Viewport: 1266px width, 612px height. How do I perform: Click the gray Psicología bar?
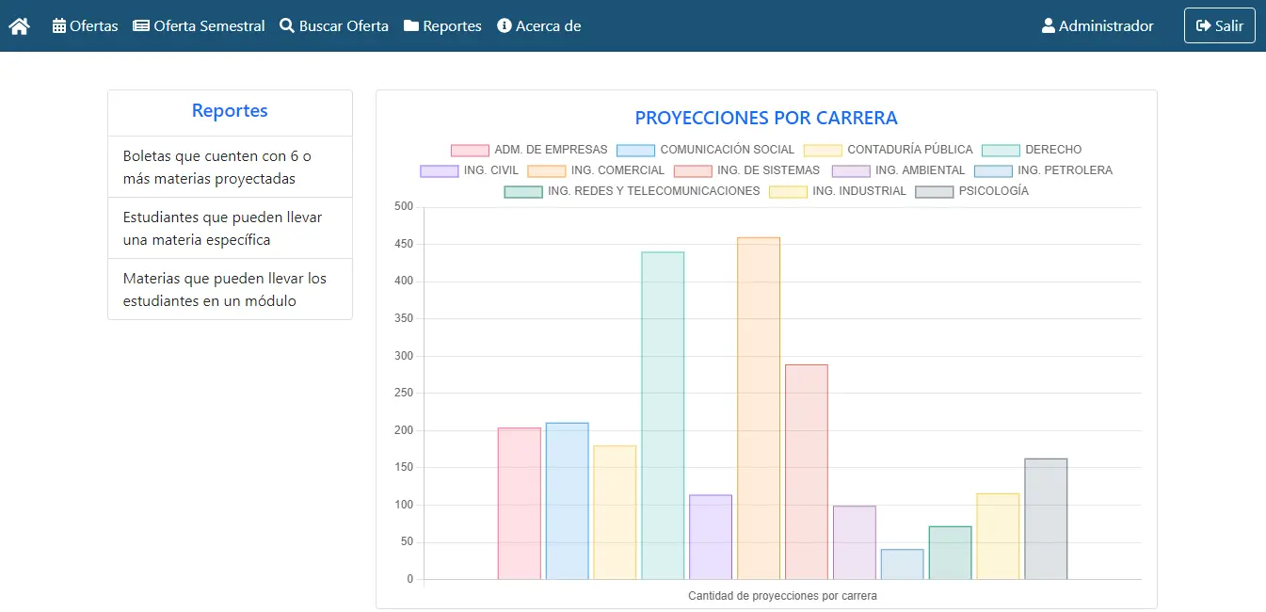(x=1046, y=519)
